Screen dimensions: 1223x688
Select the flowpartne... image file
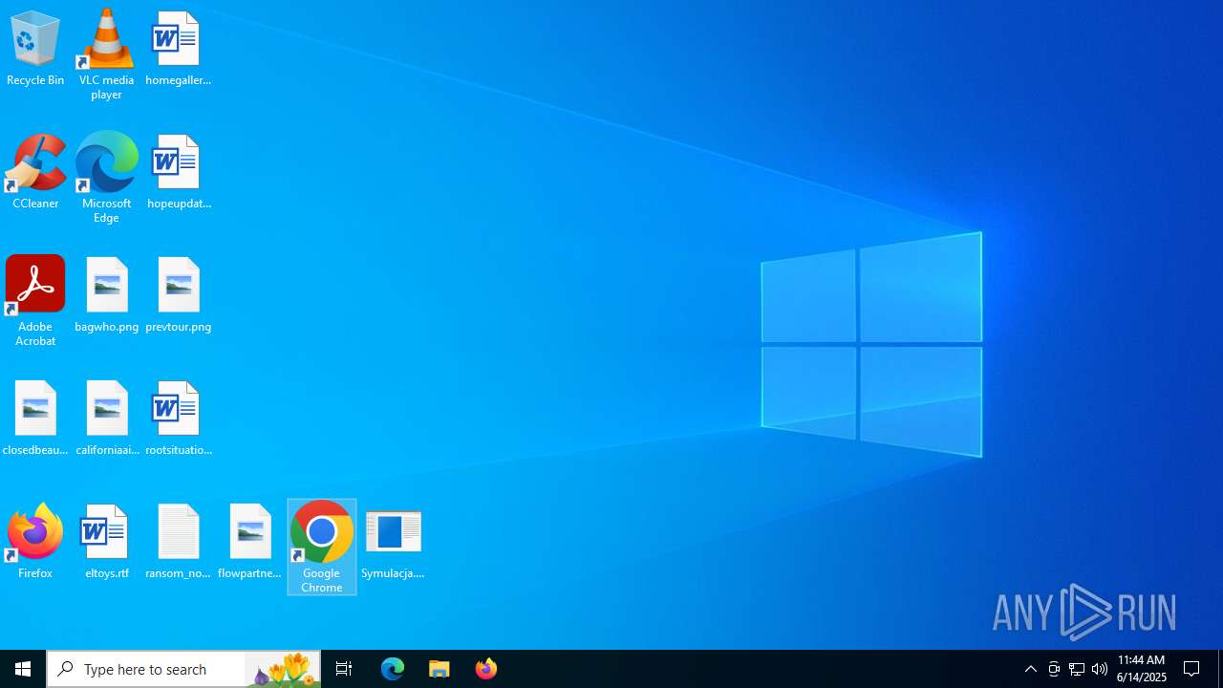click(x=249, y=541)
